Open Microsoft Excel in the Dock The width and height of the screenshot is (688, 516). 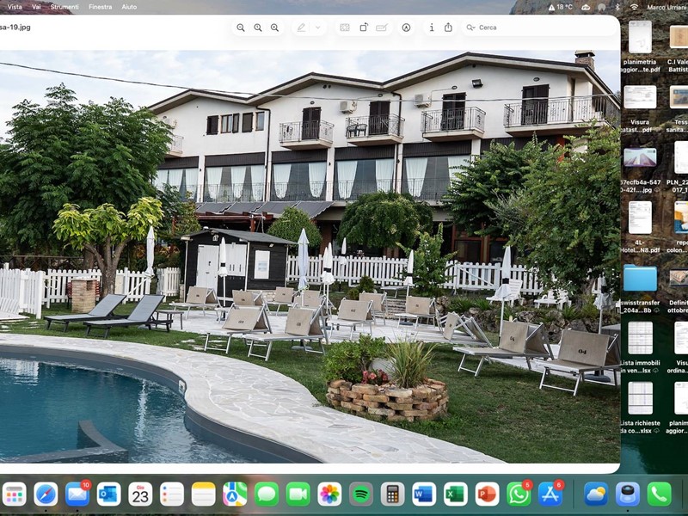[x=456, y=494]
